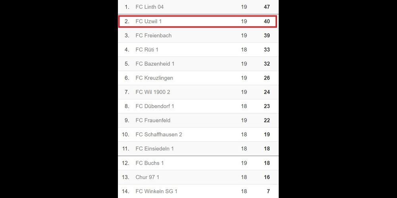Viewport: 397px width, 198px height.
Task: Open FC Freienbach team page
Action: tap(153, 36)
